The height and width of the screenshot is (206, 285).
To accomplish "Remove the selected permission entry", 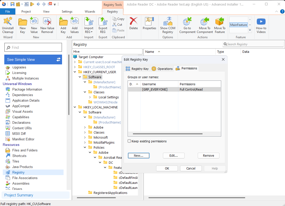I will pyautogui.click(x=209, y=156).
